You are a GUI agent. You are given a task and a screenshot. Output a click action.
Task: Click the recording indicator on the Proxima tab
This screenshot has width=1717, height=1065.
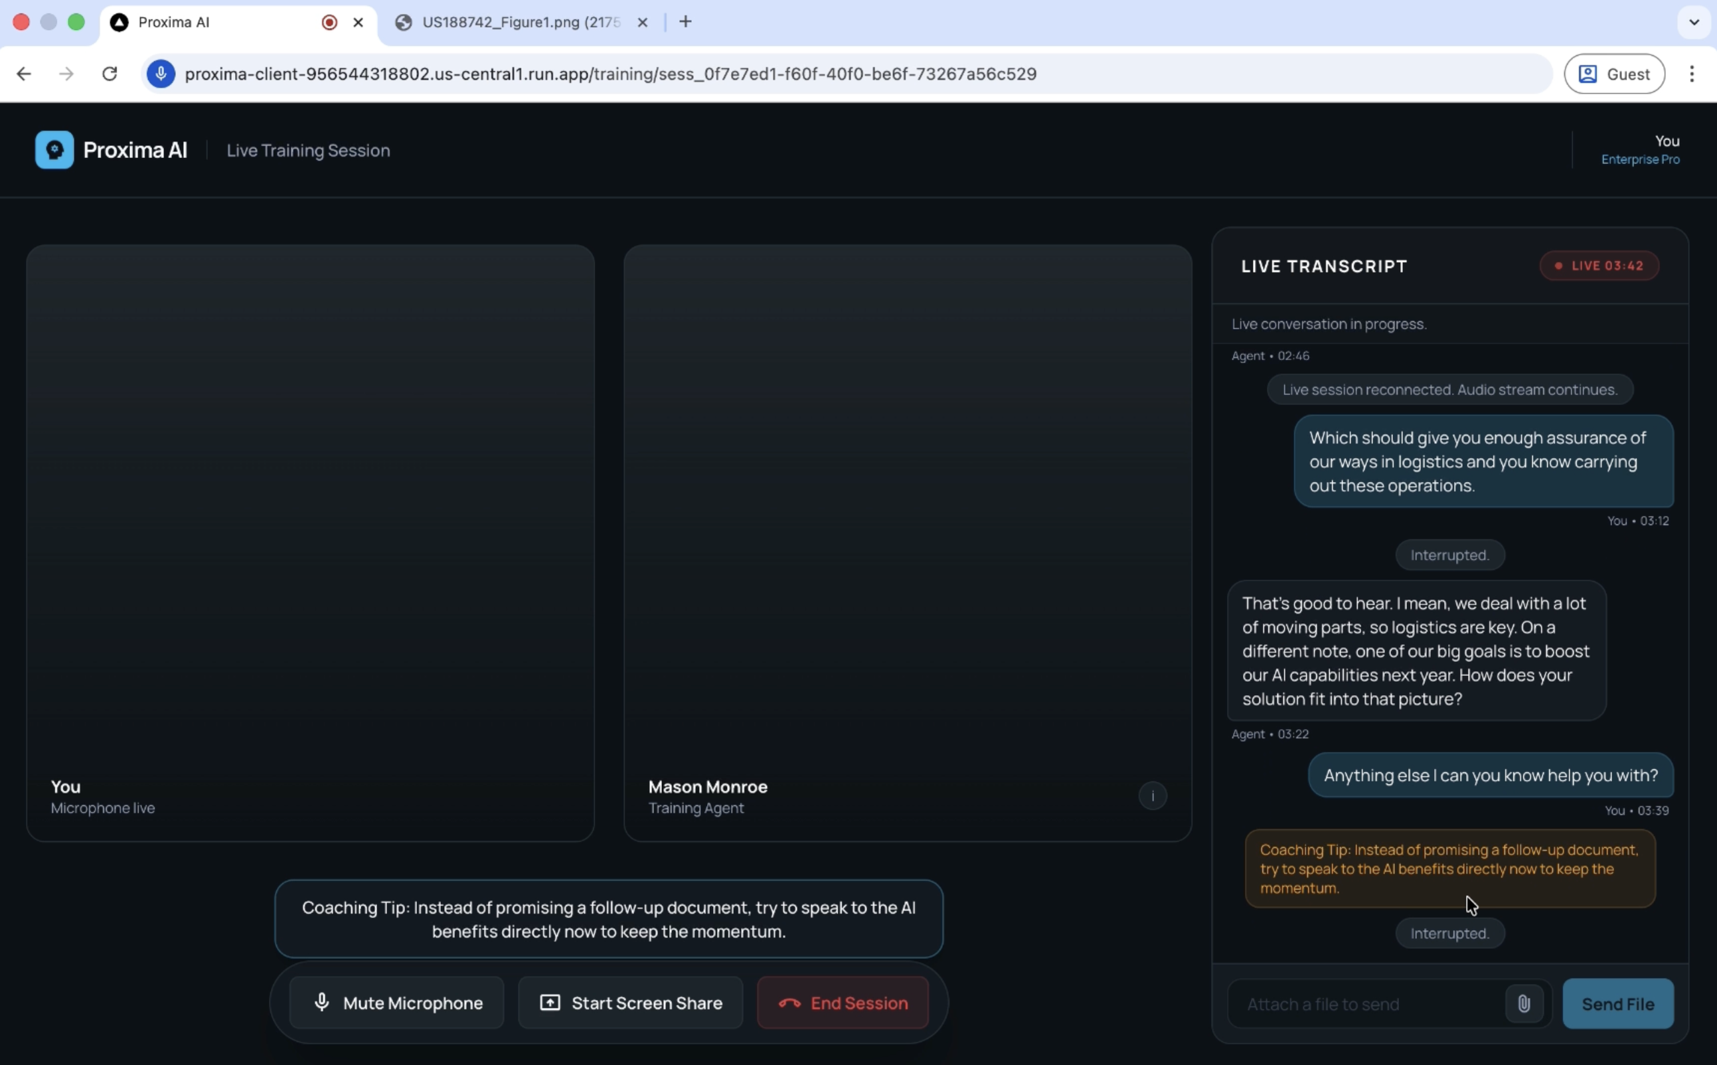pyautogui.click(x=329, y=23)
